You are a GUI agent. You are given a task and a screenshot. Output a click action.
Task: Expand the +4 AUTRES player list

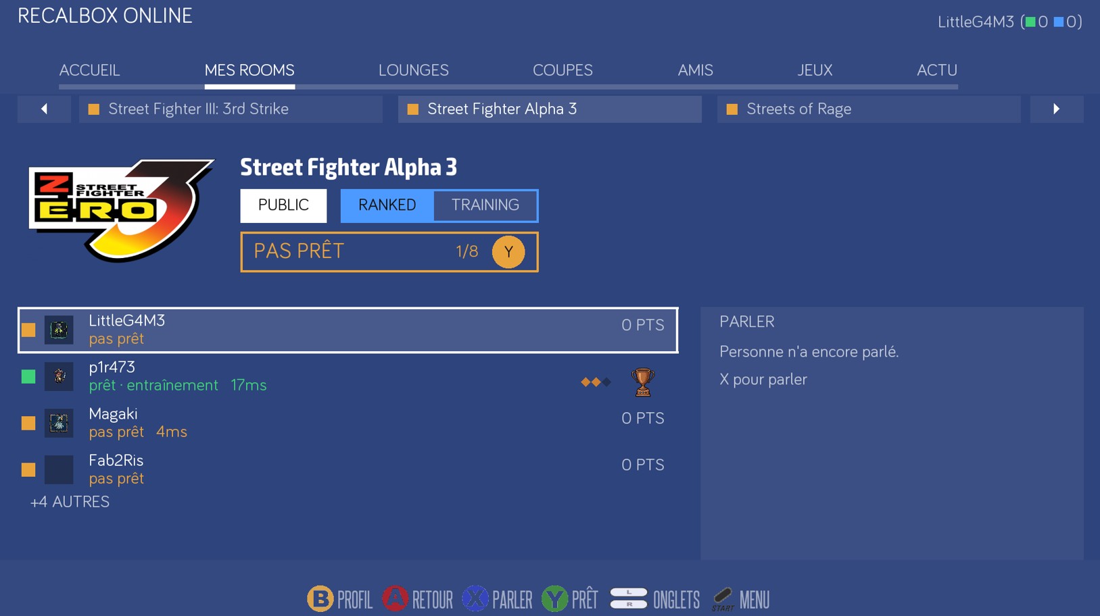[70, 502]
